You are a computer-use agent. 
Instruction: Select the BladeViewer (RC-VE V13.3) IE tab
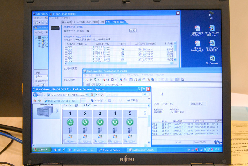click(x=62, y=101)
